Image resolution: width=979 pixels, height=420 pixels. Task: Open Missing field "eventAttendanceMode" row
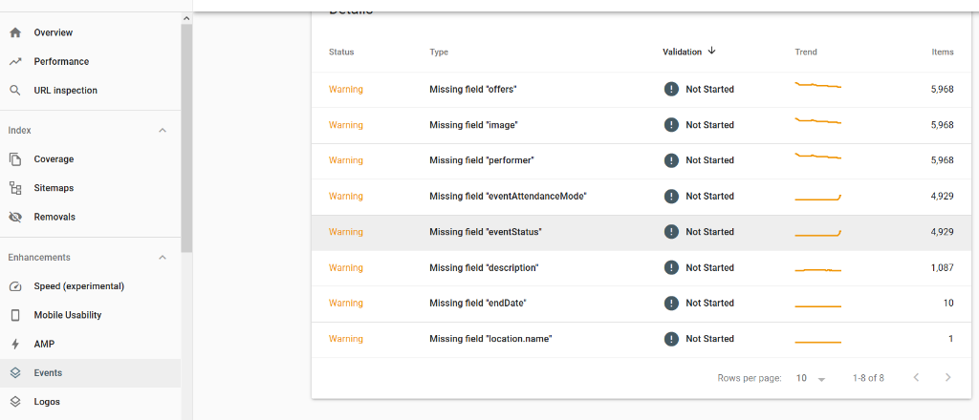[x=642, y=197]
